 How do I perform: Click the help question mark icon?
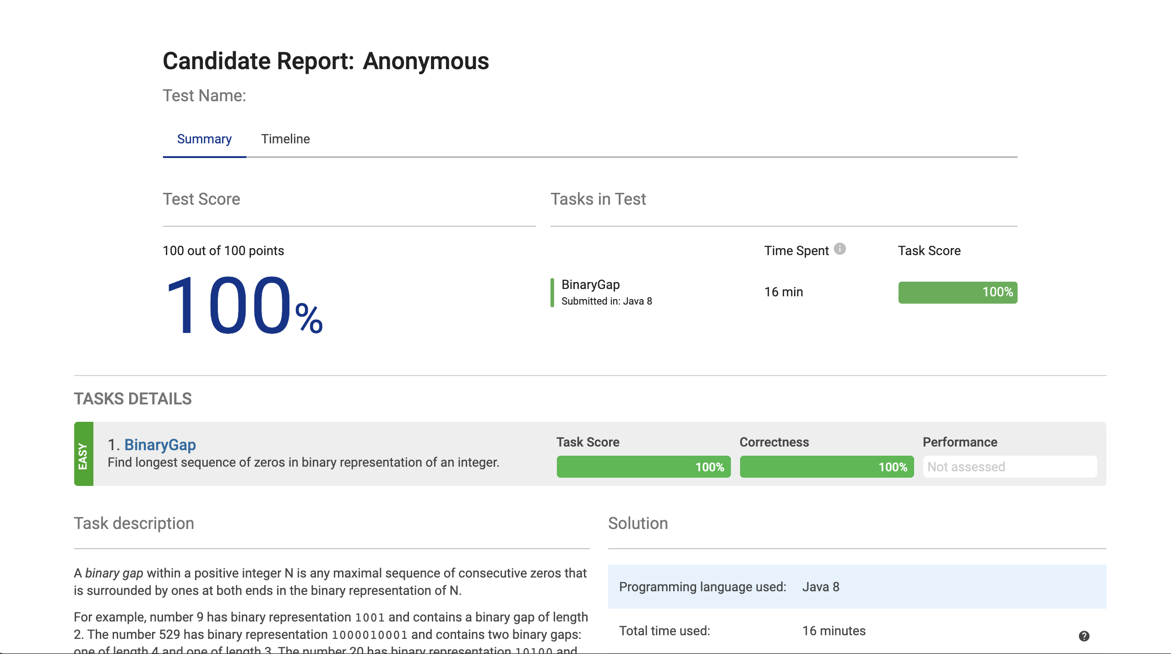coord(1084,636)
